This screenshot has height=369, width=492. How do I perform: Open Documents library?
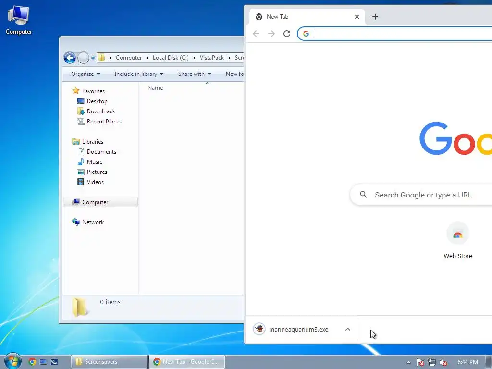click(101, 151)
